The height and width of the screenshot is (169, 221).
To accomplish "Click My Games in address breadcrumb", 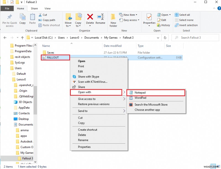I will [111, 37].
